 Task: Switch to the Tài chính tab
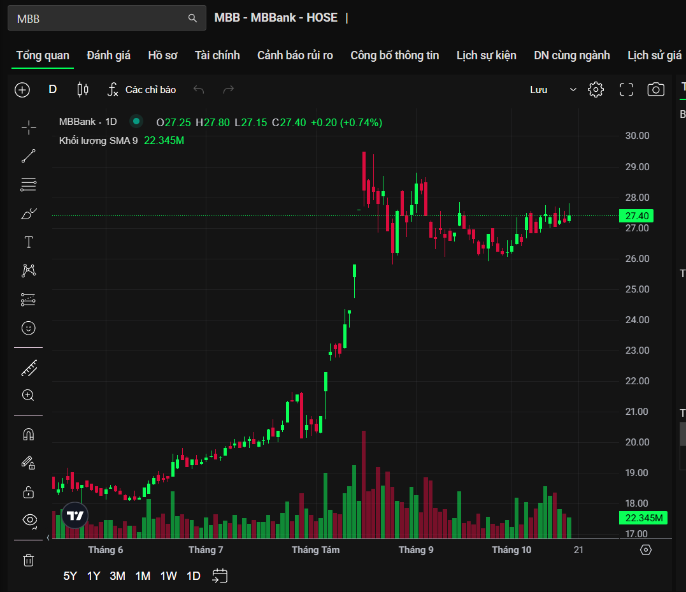click(x=217, y=55)
